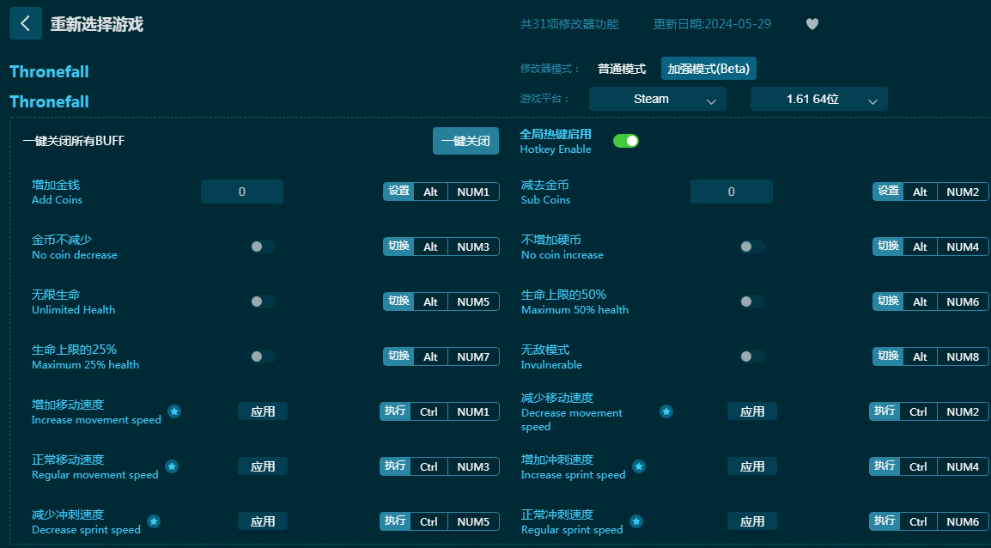Turn on Maximum 50% health
Screen dimensions: 991x548
[x=752, y=301]
